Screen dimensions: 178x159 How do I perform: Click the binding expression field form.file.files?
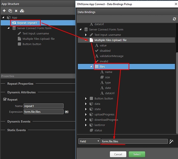(134, 141)
